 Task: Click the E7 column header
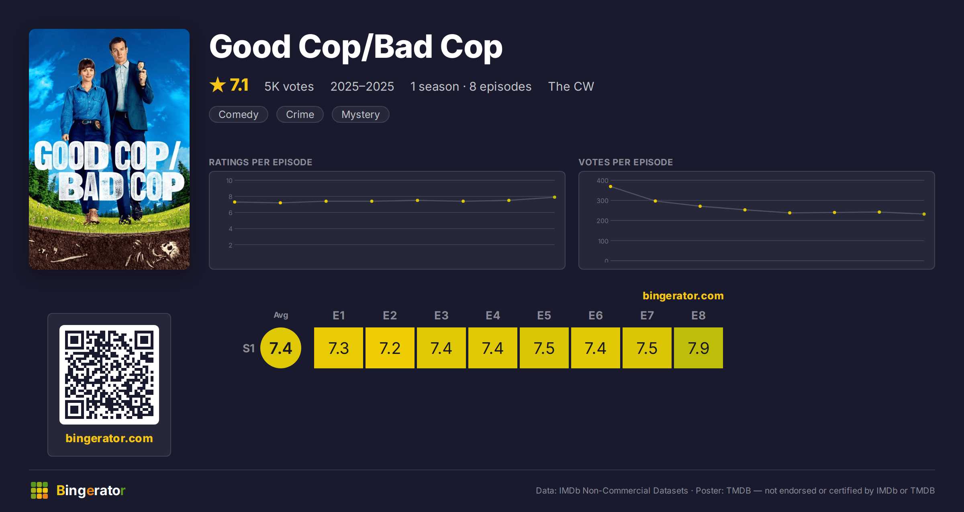(x=647, y=315)
